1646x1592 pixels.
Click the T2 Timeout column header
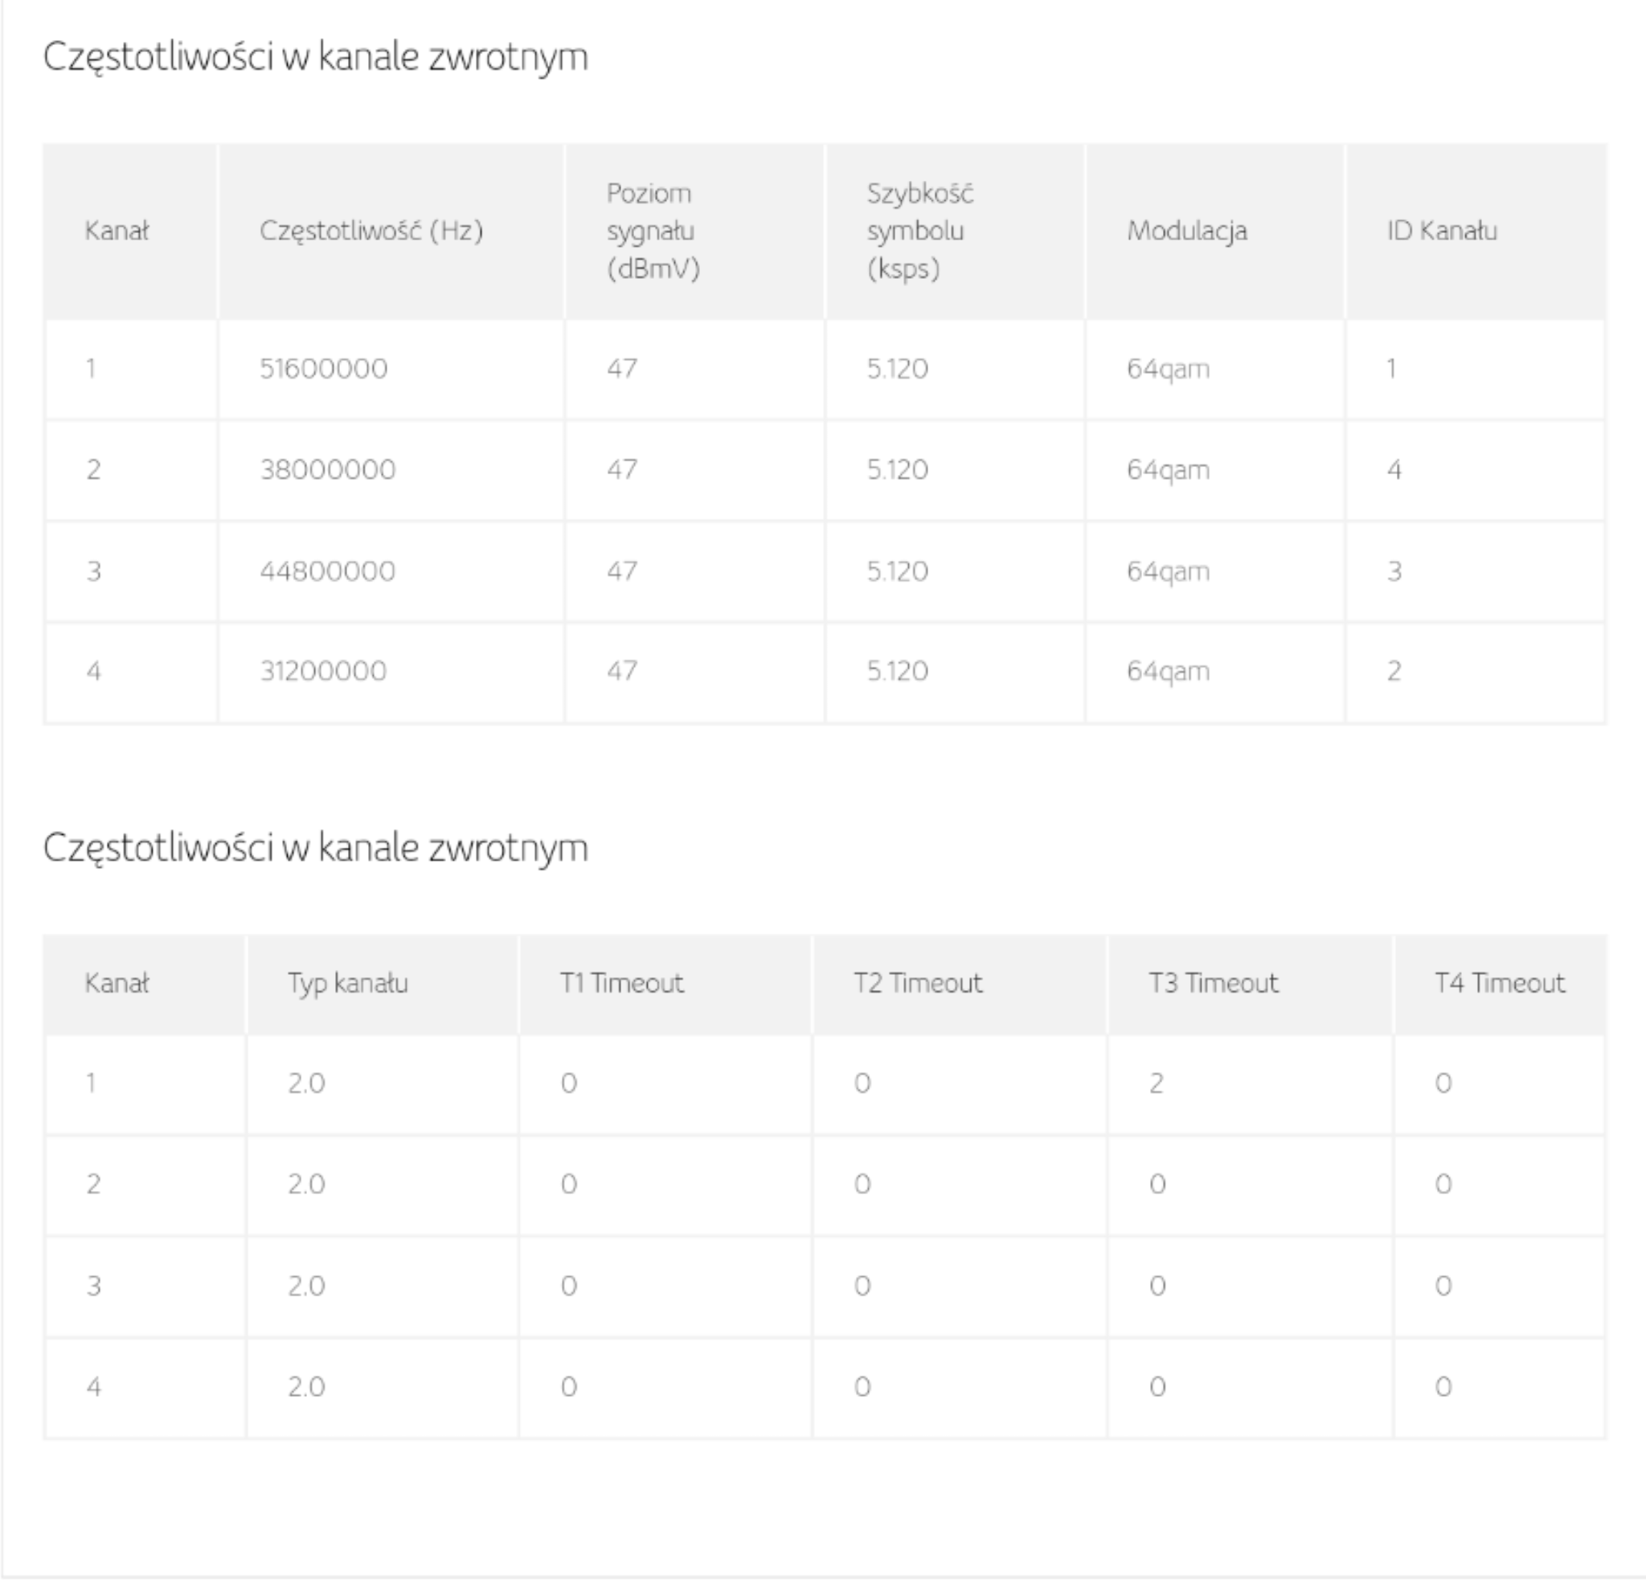(918, 983)
